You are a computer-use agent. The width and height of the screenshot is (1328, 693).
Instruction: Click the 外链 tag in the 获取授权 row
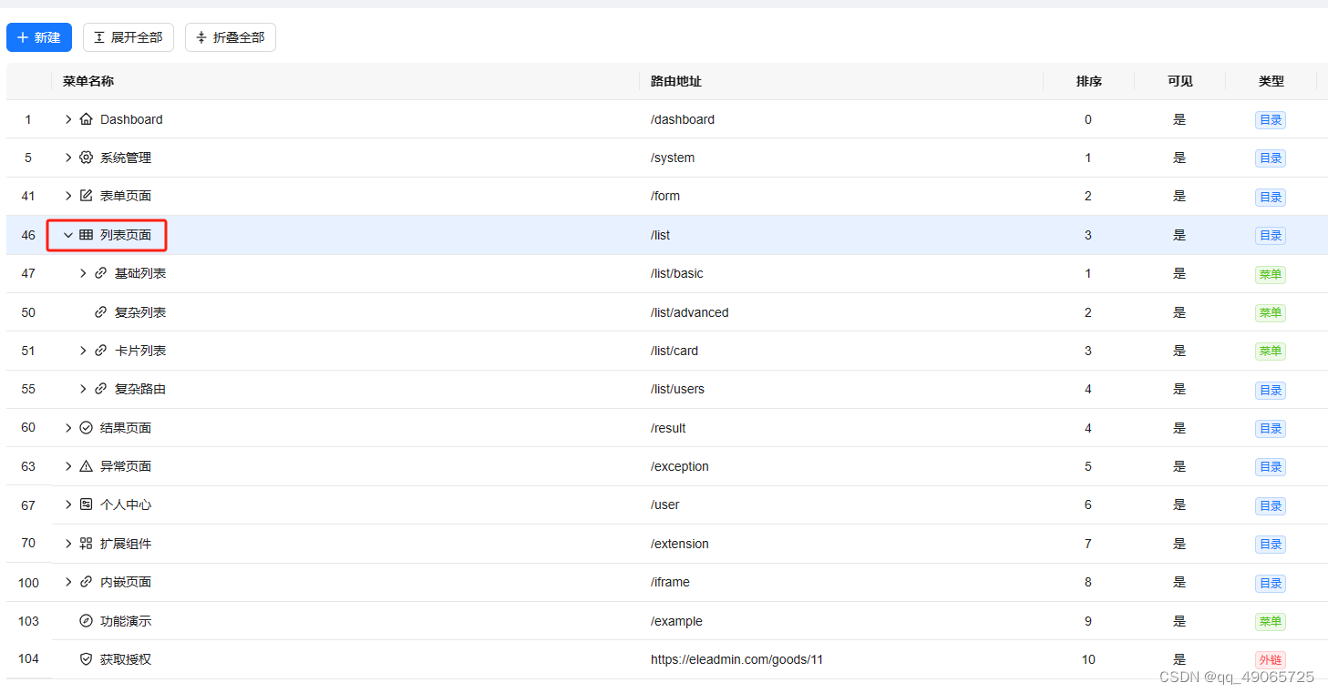(x=1271, y=660)
